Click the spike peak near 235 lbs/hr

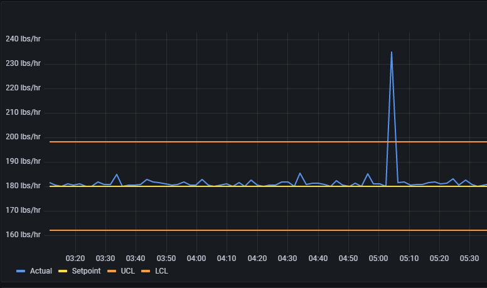click(x=392, y=52)
